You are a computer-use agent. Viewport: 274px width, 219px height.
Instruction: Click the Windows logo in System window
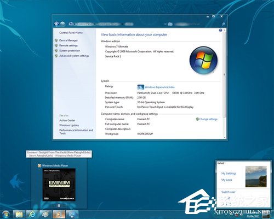pyautogui.click(x=203, y=60)
